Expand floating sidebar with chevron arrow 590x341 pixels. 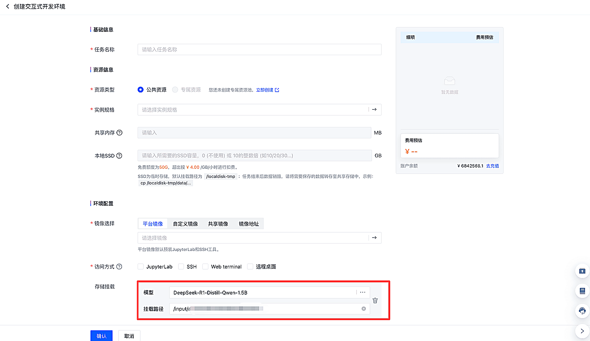[582, 331]
